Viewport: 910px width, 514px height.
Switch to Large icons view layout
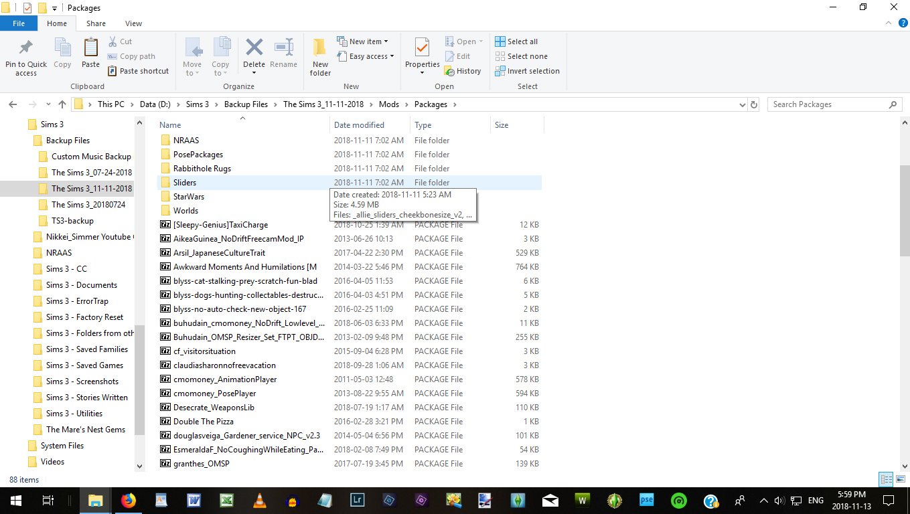click(900, 479)
